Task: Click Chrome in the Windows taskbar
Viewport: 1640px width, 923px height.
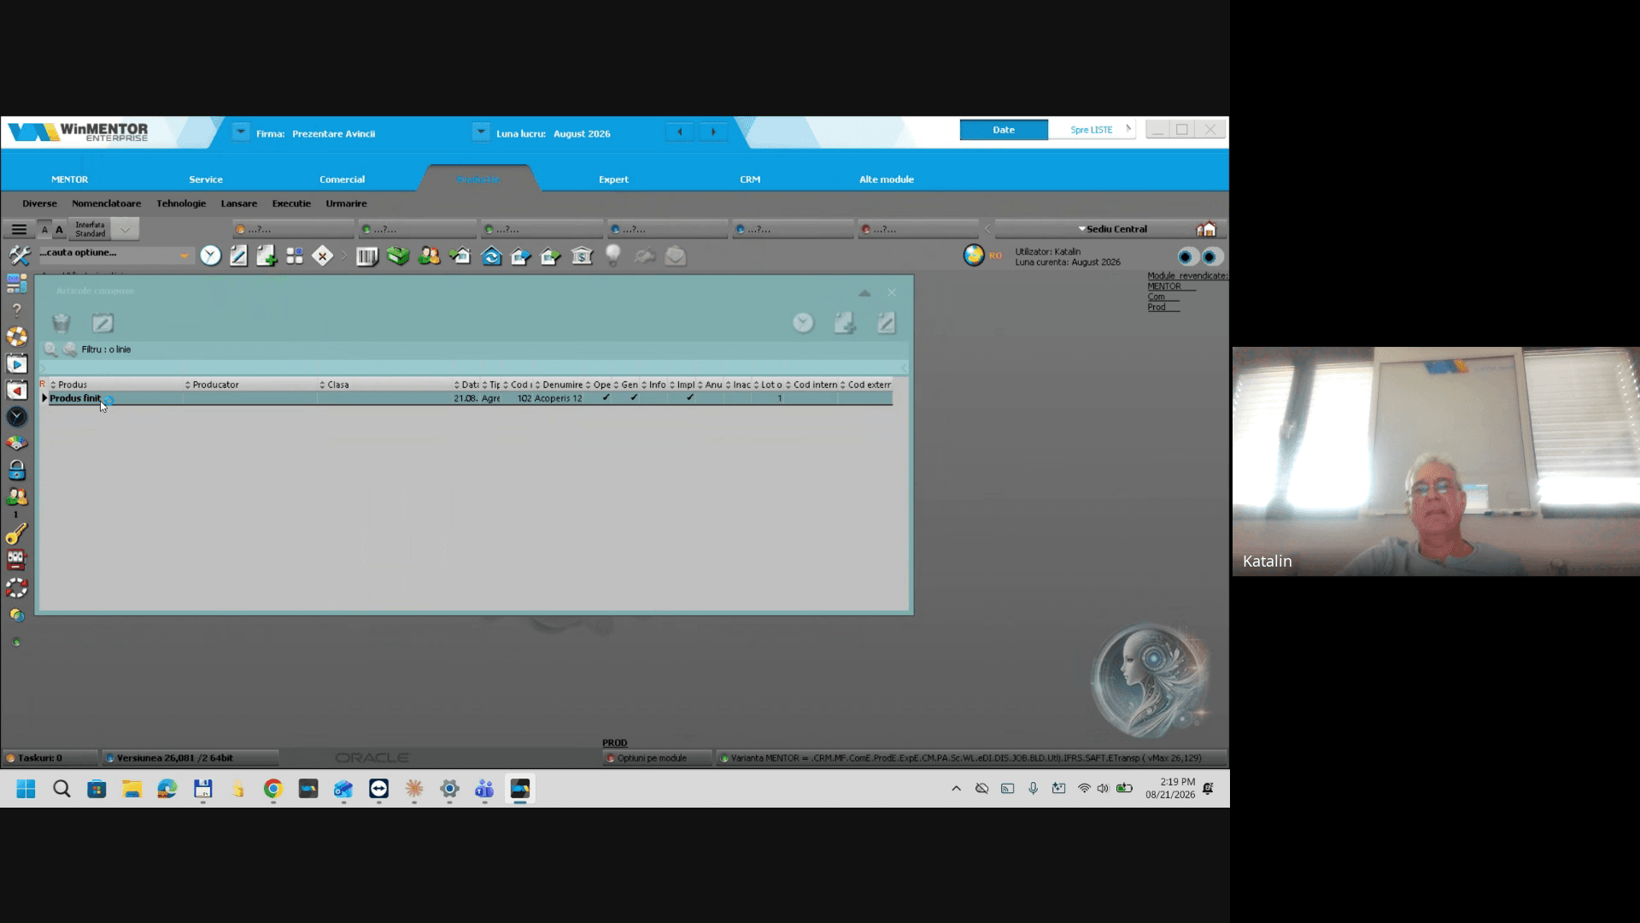Action: click(272, 789)
